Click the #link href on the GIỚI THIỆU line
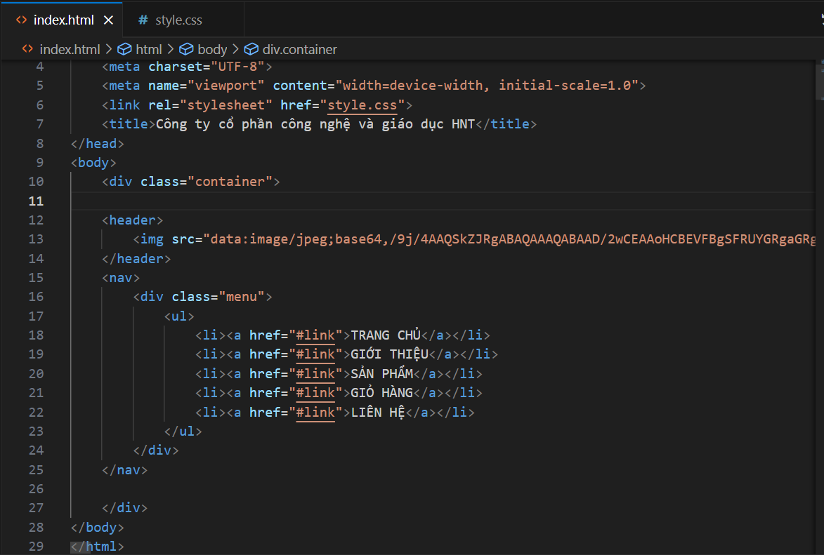The height and width of the screenshot is (555, 824). coord(315,354)
